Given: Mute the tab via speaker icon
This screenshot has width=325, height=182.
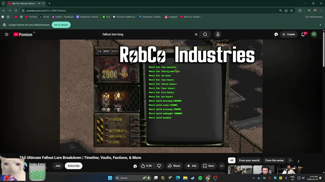Looking at the screenshot, I should click(39, 4).
